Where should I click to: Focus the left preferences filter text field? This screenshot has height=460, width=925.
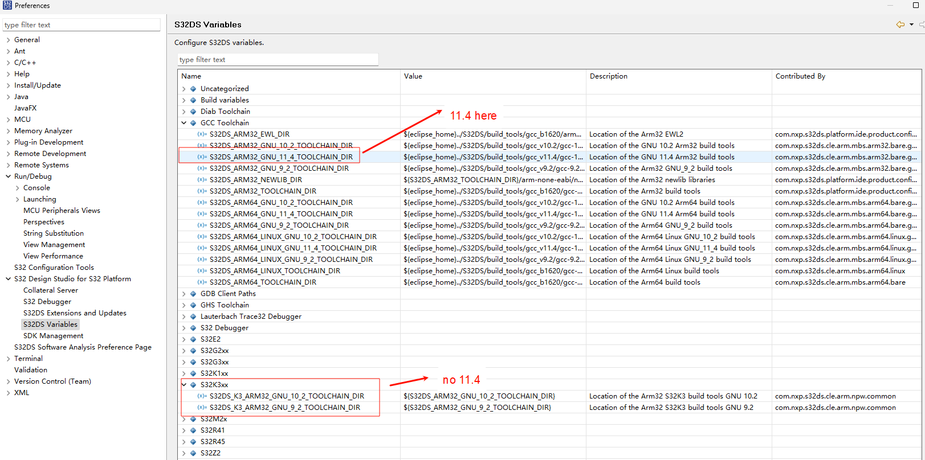point(82,25)
